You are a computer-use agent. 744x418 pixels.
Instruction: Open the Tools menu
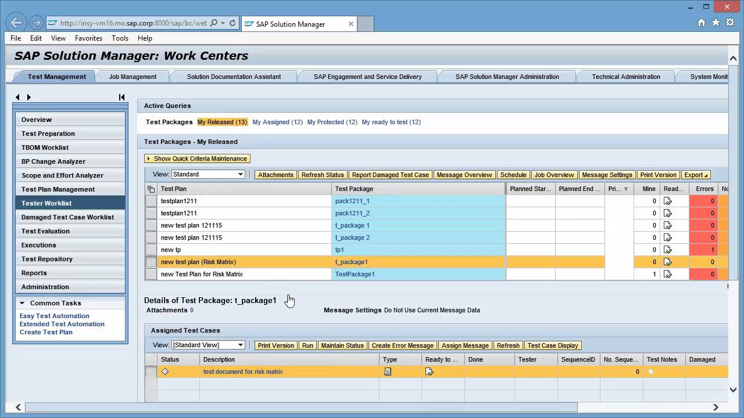coord(120,38)
